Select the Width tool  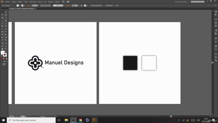(2, 32)
